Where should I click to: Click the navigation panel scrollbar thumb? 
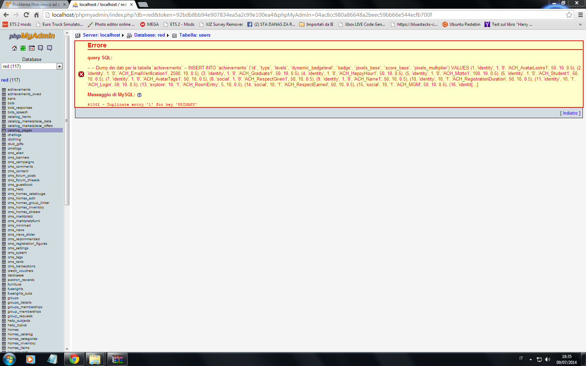(x=67, y=120)
